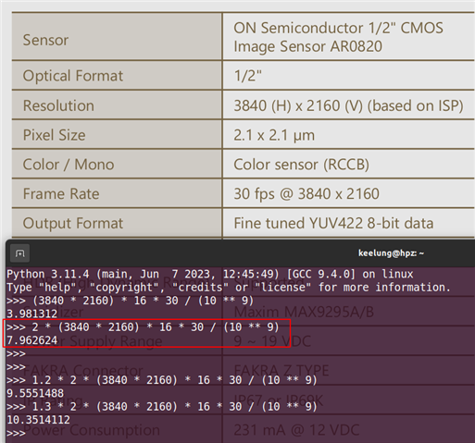
Task: Click the Output Format label
Action: [x=73, y=223]
